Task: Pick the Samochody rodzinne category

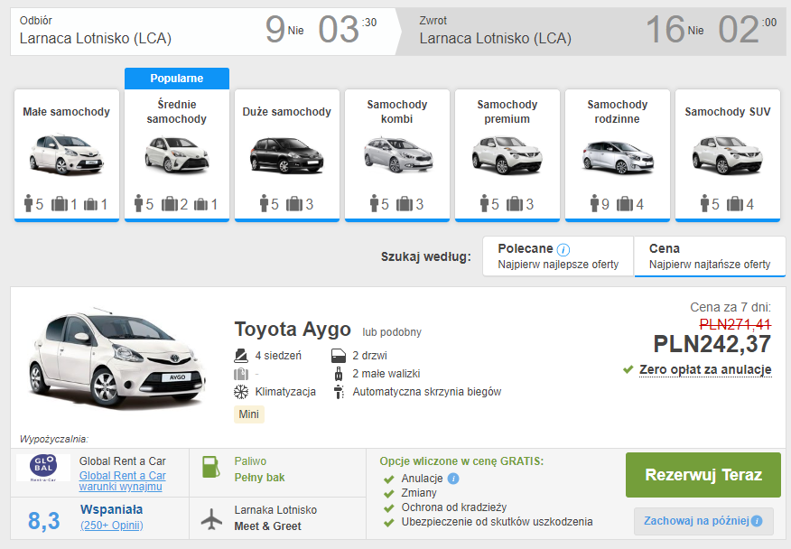Action: click(x=618, y=155)
